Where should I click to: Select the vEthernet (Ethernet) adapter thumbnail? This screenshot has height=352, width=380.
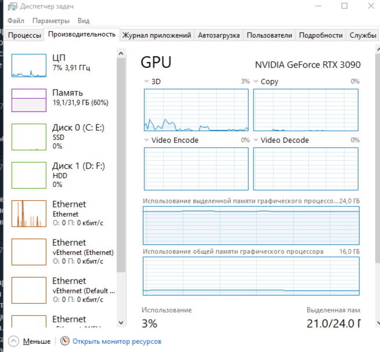[29, 252]
